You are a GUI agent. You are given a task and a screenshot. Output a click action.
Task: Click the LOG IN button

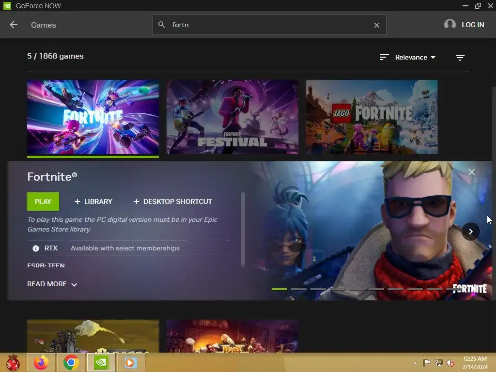tap(473, 25)
